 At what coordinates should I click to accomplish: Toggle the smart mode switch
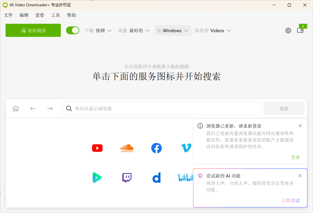click(73, 30)
